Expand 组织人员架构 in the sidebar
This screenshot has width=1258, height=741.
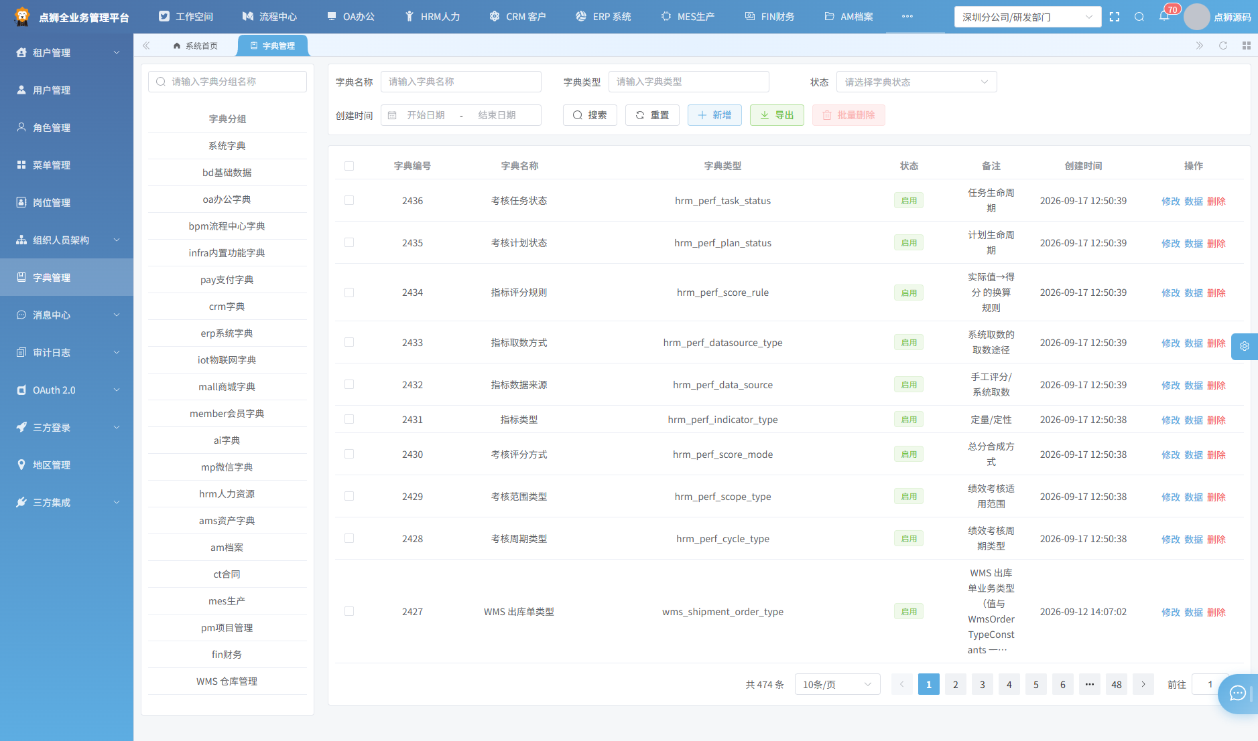tap(67, 240)
